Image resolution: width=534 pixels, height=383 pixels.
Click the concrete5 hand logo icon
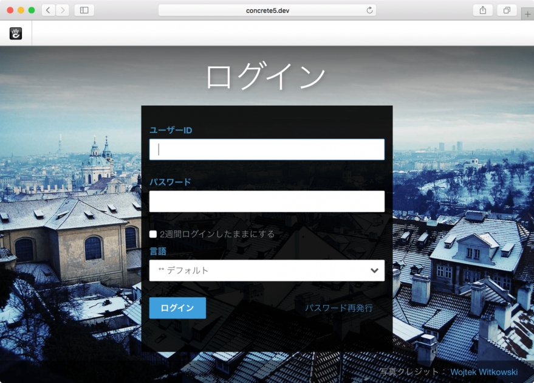(x=16, y=33)
